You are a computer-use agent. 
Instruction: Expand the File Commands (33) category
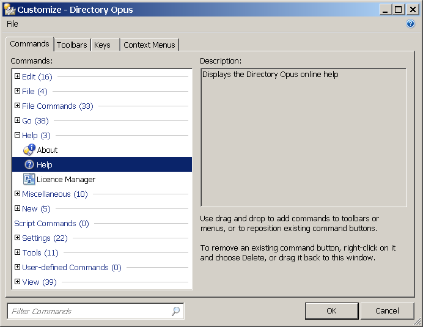[x=17, y=106]
